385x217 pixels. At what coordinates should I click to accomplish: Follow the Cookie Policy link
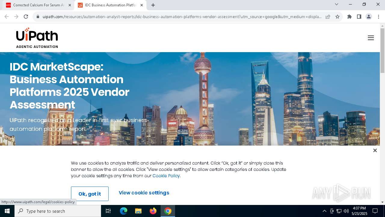pyautogui.click(x=166, y=176)
